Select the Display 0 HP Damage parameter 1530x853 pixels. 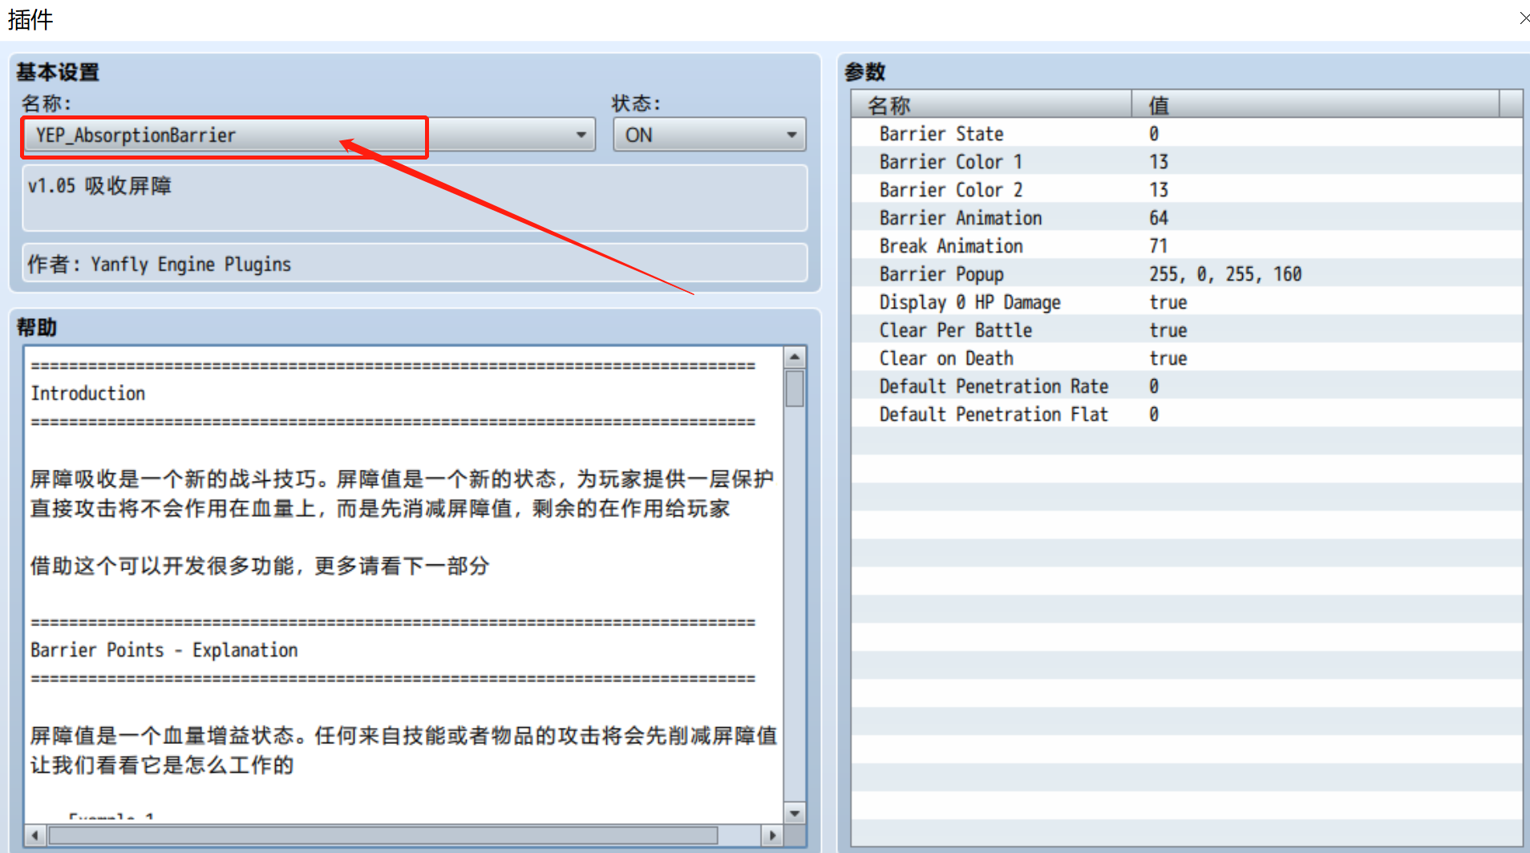[1187, 301]
